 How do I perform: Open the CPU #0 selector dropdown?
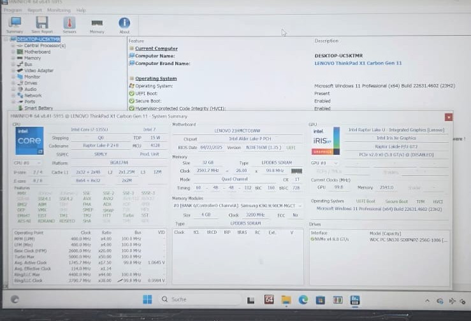coord(27,163)
